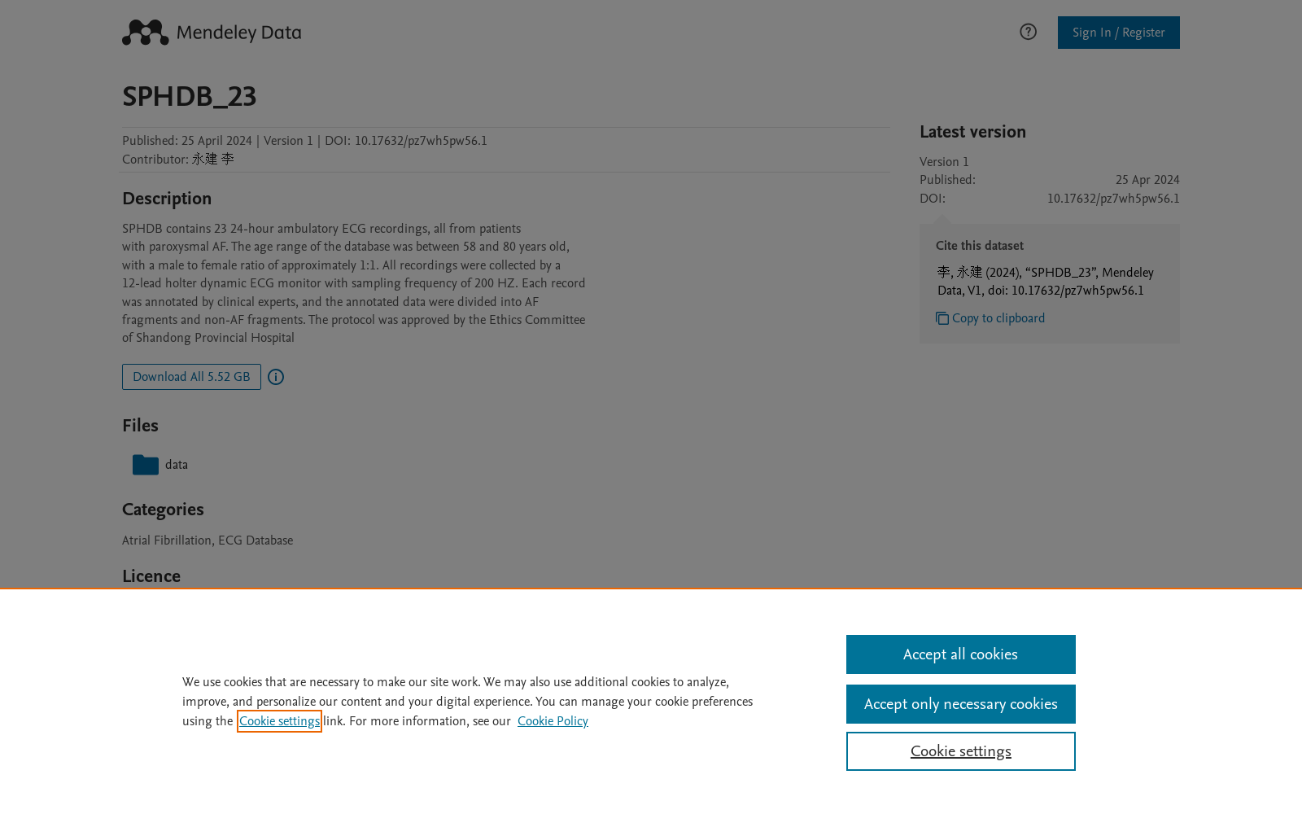
Task: Click the Files heading
Action: coord(140,426)
